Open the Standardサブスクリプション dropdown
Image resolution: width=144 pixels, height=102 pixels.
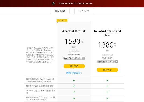tap(107, 62)
